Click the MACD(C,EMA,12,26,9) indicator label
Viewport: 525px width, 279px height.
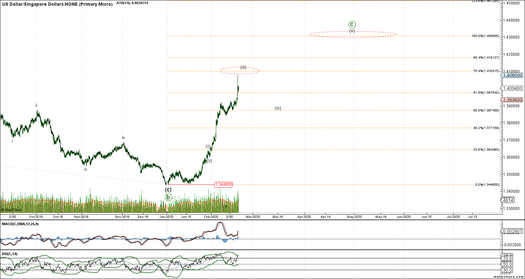20,224
